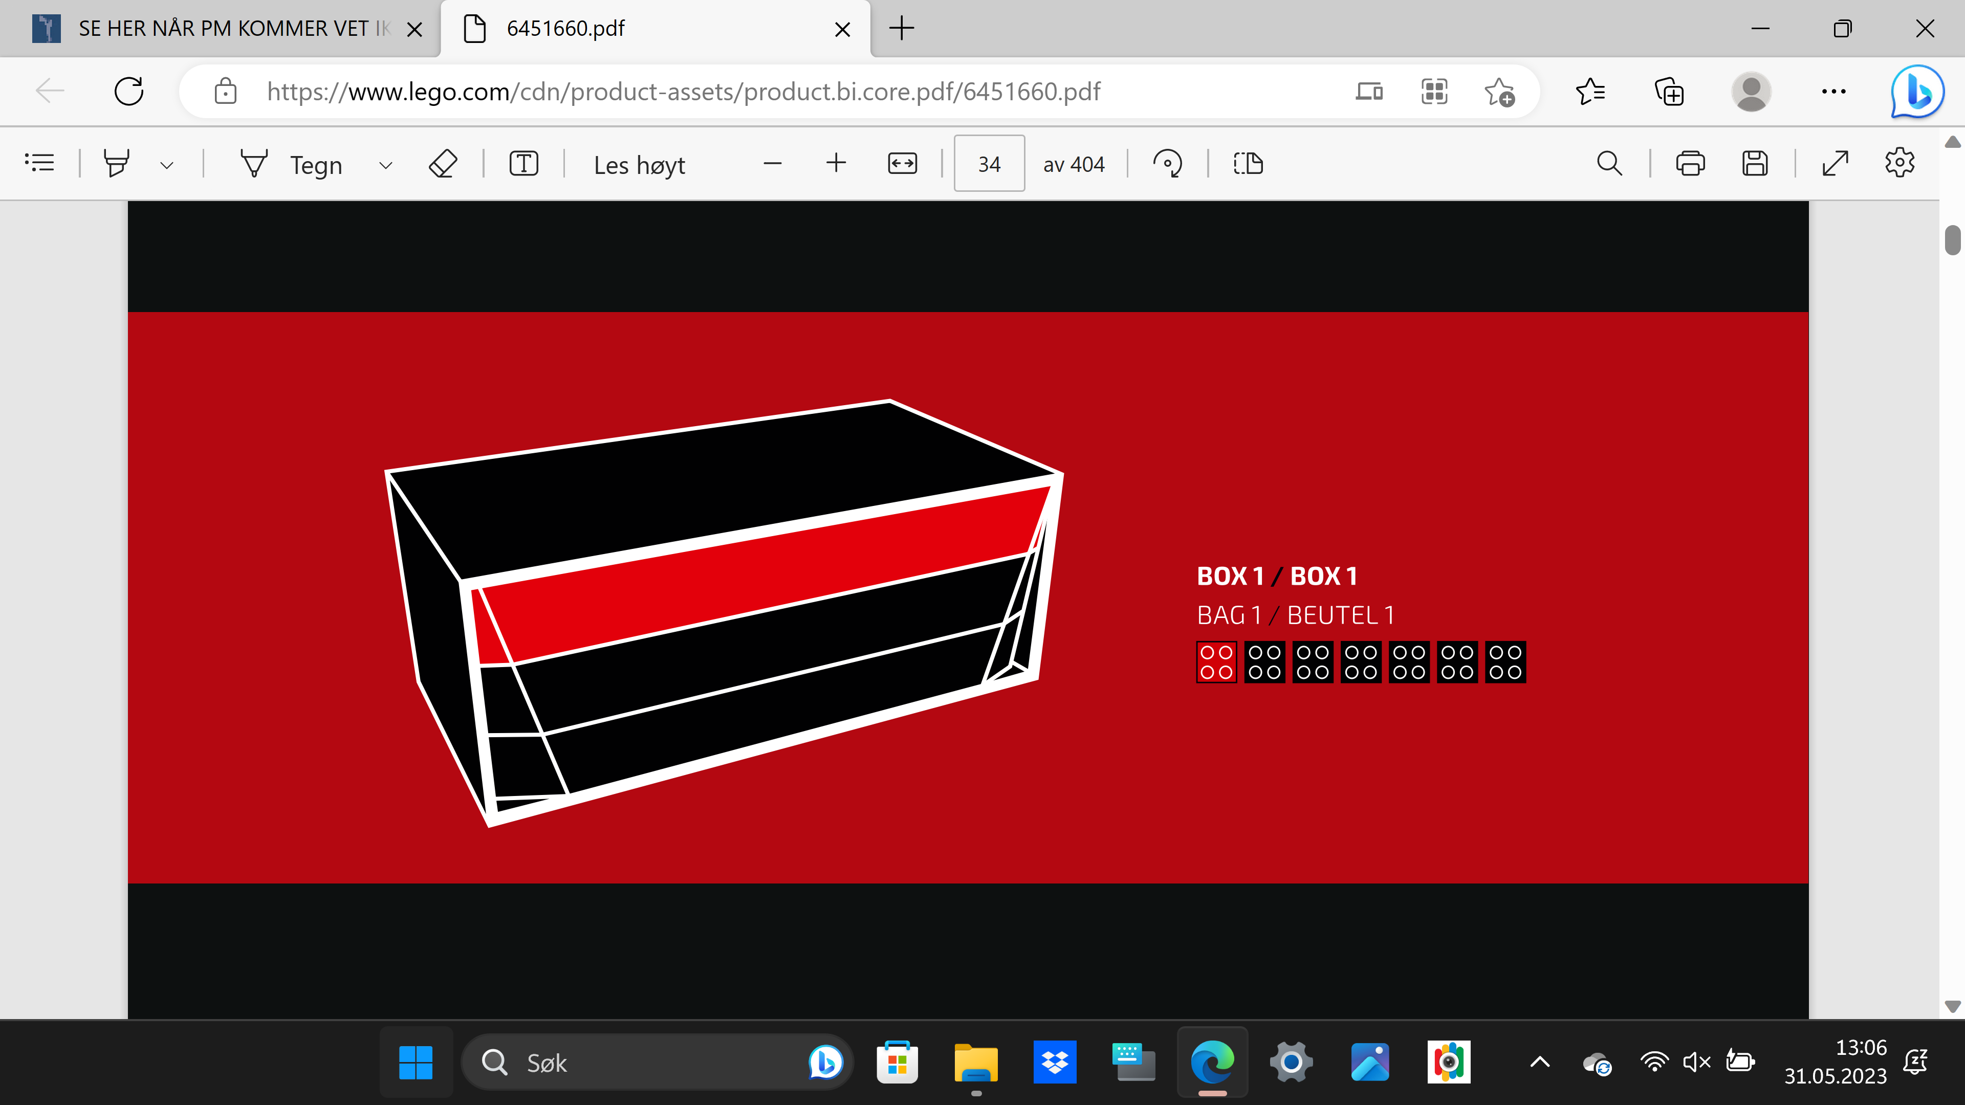Image resolution: width=1965 pixels, height=1105 pixels.
Task: Rotate the PDF page
Action: pyautogui.click(x=1168, y=163)
